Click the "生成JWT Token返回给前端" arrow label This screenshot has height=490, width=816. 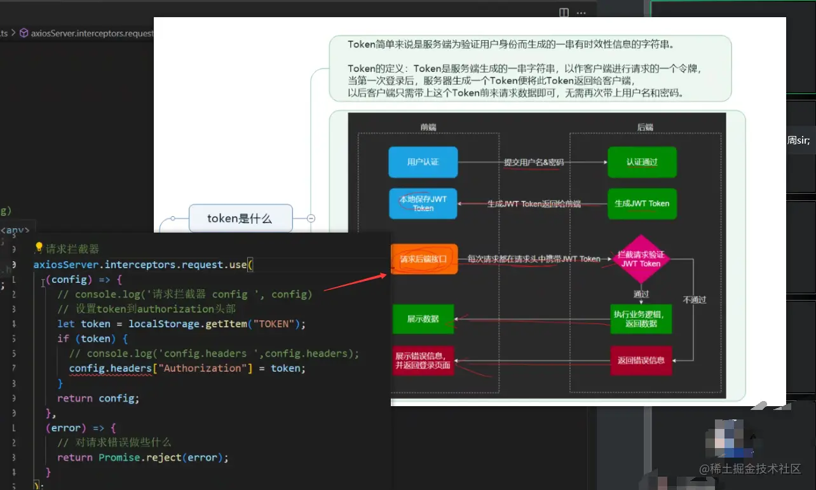(x=534, y=203)
